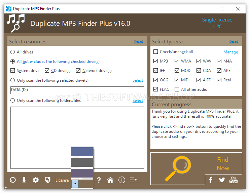Click the License button in toolbar
The image size is (250, 193).
[x=62, y=180]
